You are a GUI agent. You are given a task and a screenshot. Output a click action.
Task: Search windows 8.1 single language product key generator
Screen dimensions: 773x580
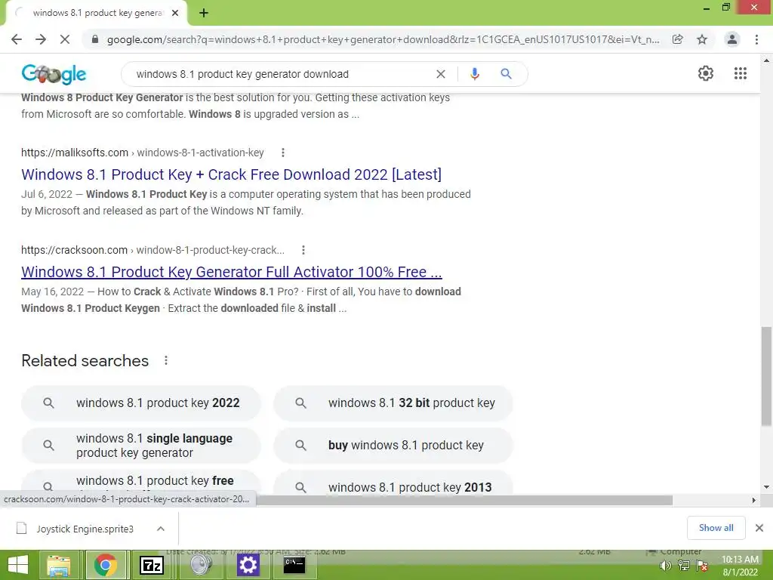tap(141, 446)
